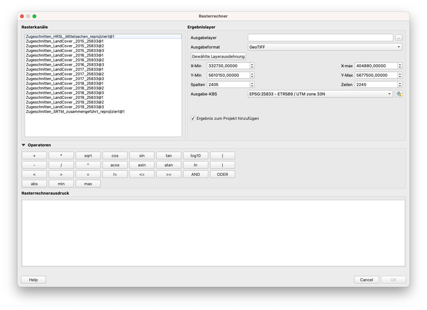Insert the minus operator

34,165
